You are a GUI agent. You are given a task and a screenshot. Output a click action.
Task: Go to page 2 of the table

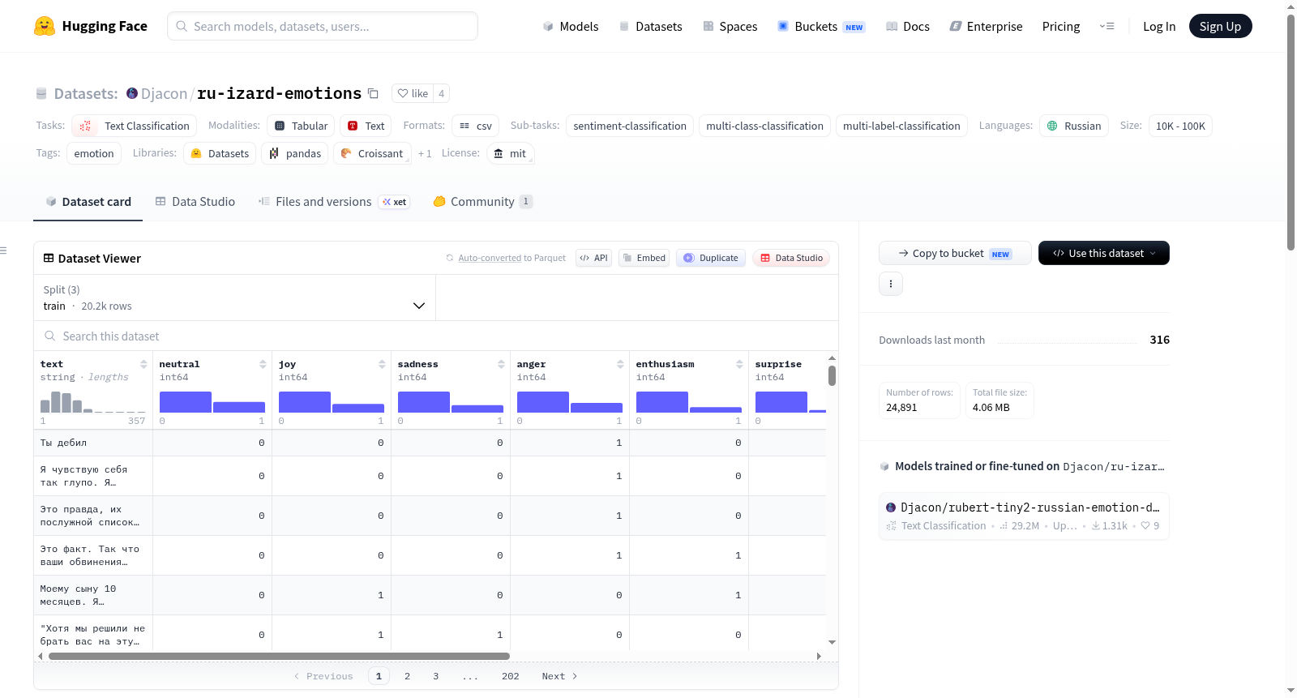click(x=407, y=676)
